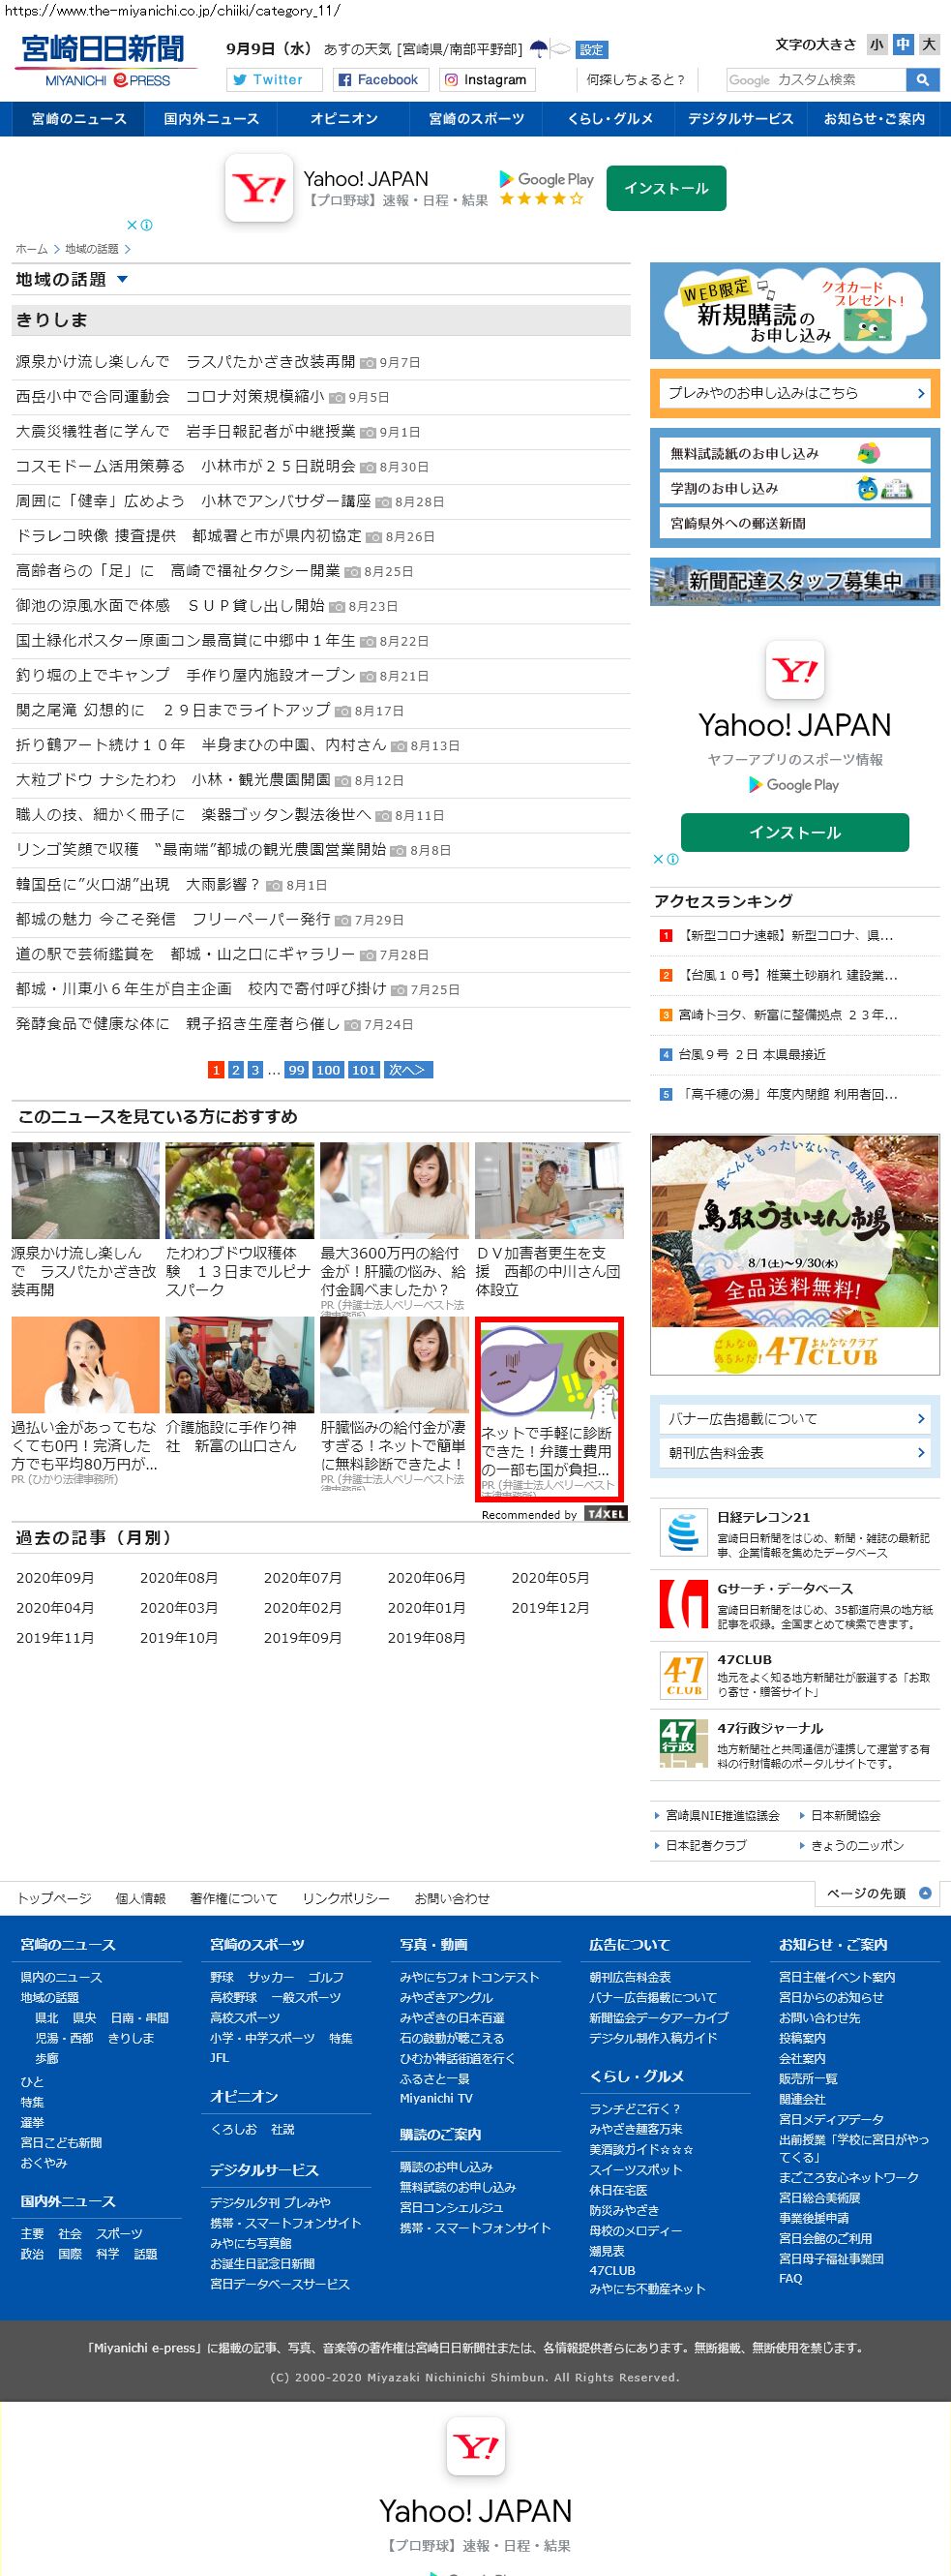Click the Yahoo! JAPAN icon in top banner
Screen dimensions: 951x2576
pyautogui.click(x=258, y=187)
